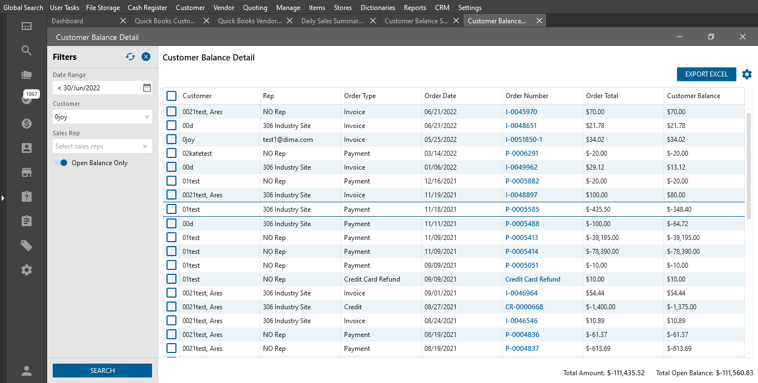
Task: Toggle the Open Balance Only switch
Action: click(61, 163)
